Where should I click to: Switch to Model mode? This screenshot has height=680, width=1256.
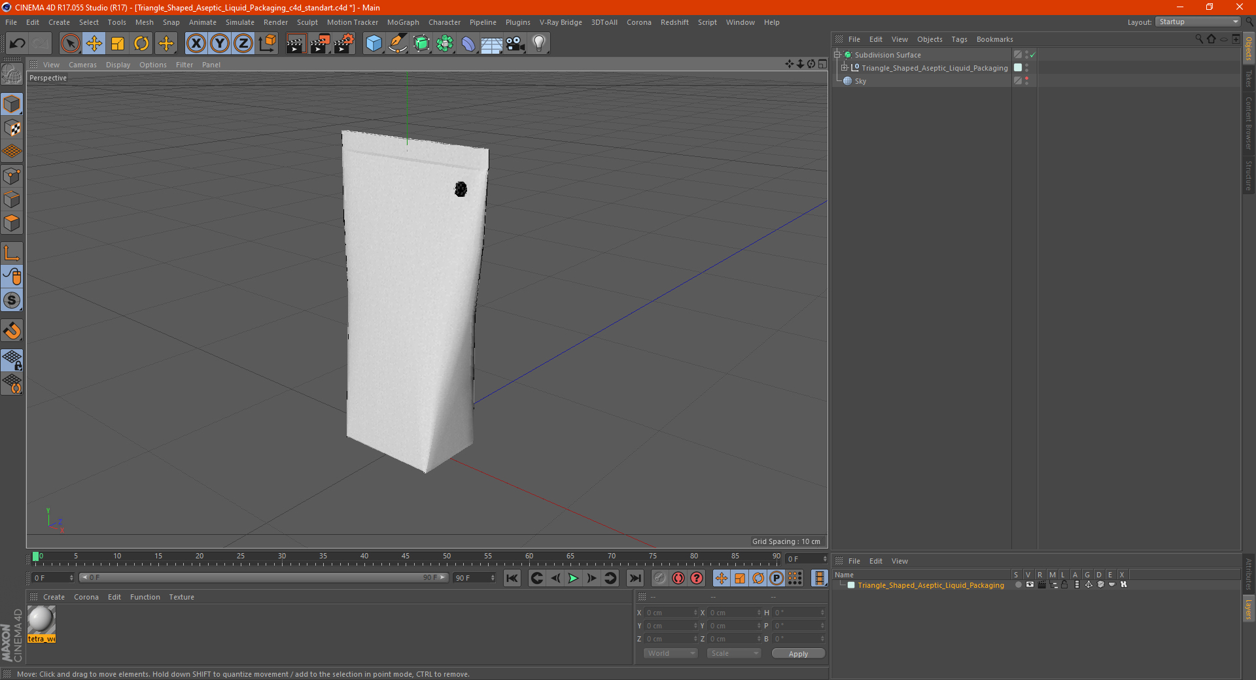(x=12, y=105)
